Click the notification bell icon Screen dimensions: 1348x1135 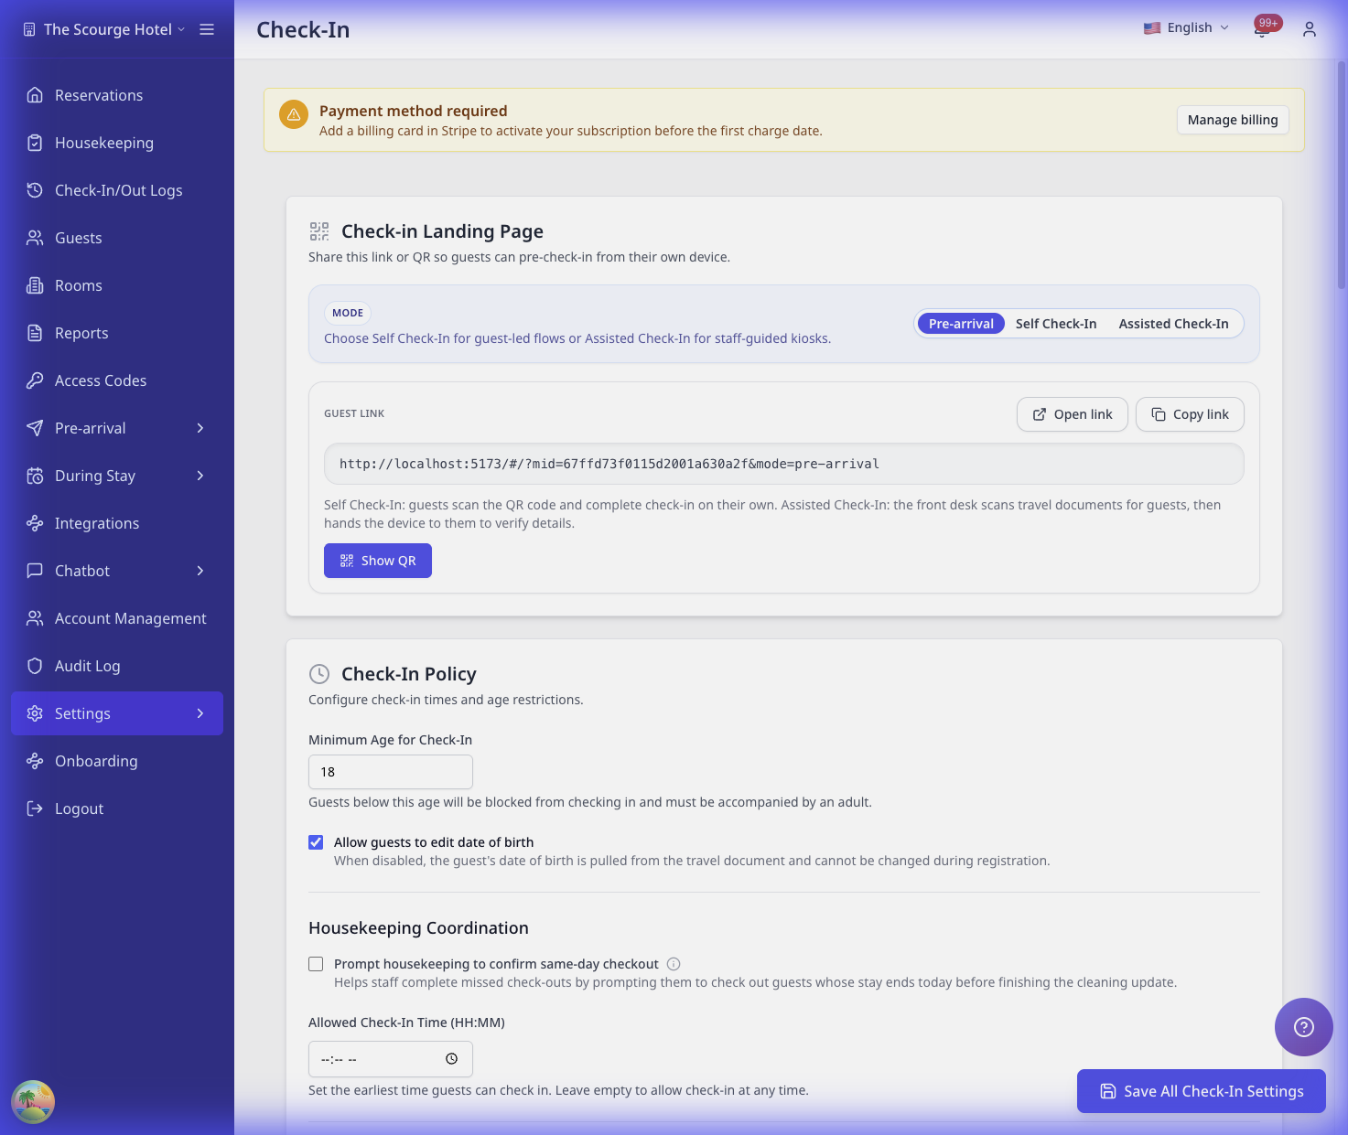[1261, 30]
